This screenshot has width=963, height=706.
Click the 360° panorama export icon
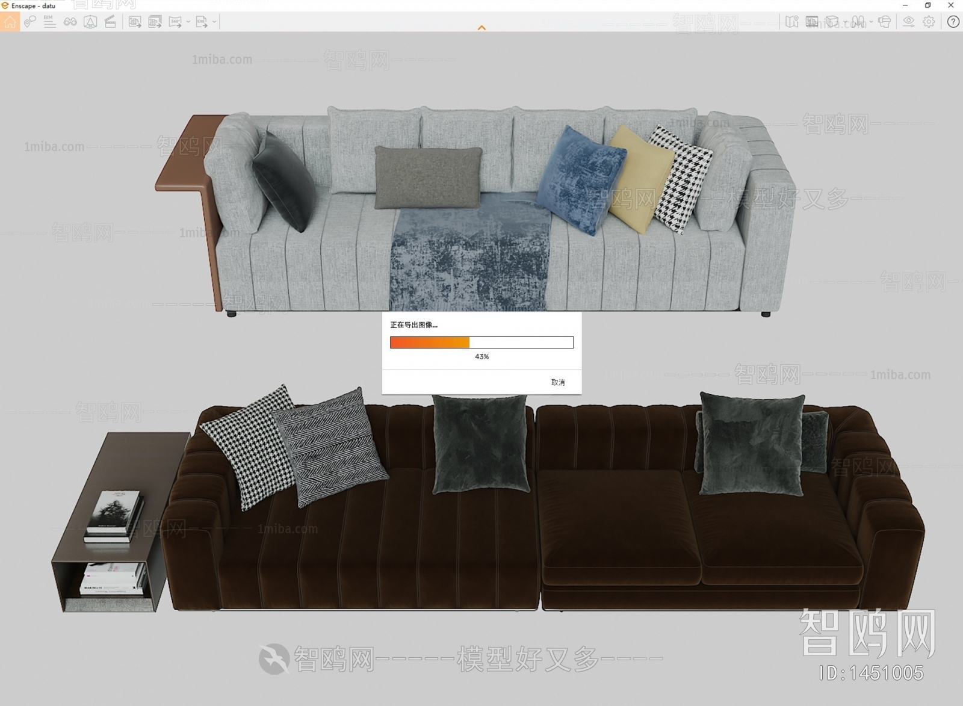pos(175,22)
